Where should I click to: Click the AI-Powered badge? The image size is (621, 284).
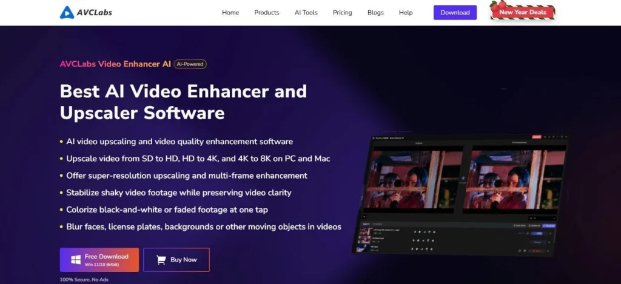point(190,64)
